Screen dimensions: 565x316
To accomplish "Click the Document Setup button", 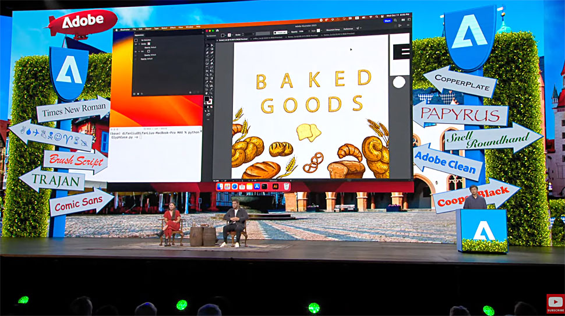I will pos(333,30).
